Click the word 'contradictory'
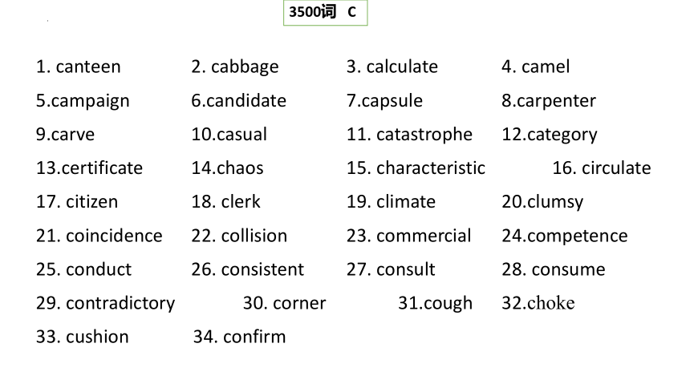 [x=120, y=304]
